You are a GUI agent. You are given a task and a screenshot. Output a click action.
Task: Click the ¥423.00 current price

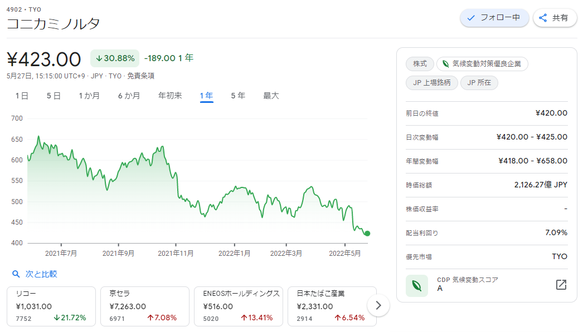(x=44, y=60)
